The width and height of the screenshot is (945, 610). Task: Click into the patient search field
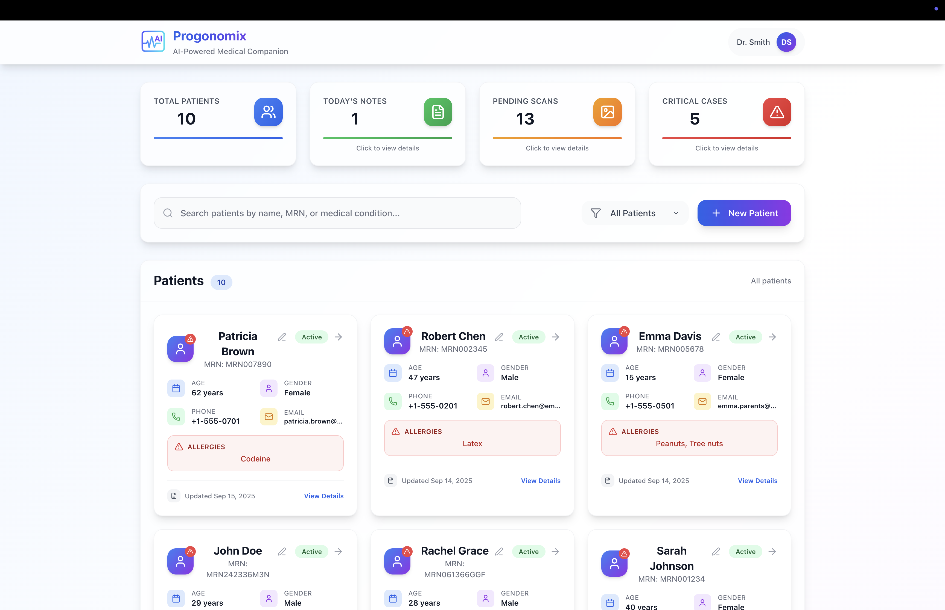click(337, 213)
